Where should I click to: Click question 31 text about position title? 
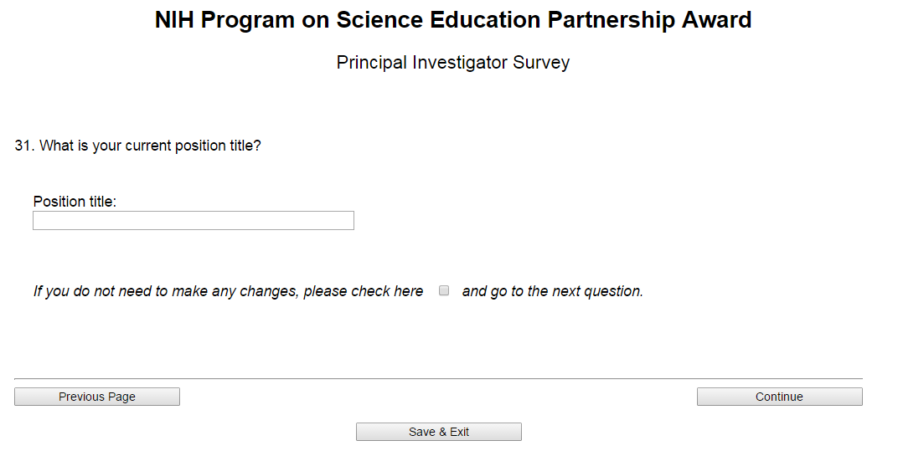click(x=138, y=146)
